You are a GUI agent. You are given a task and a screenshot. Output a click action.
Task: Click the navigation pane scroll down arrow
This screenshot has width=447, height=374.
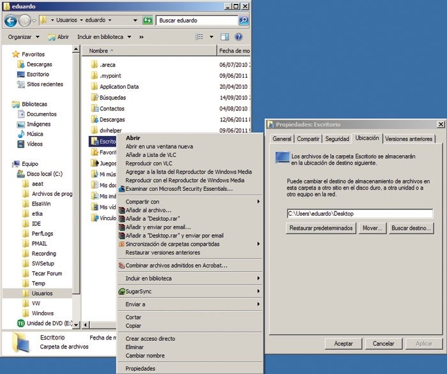pyautogui.click(x=76, y=324)
